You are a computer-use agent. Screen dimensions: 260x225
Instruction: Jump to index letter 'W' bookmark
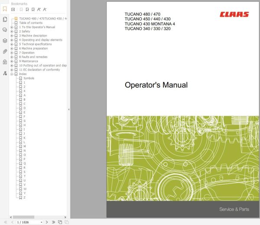25,189
